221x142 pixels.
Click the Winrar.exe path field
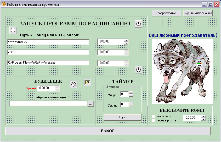pyautogui.click(x=48, y=63)
